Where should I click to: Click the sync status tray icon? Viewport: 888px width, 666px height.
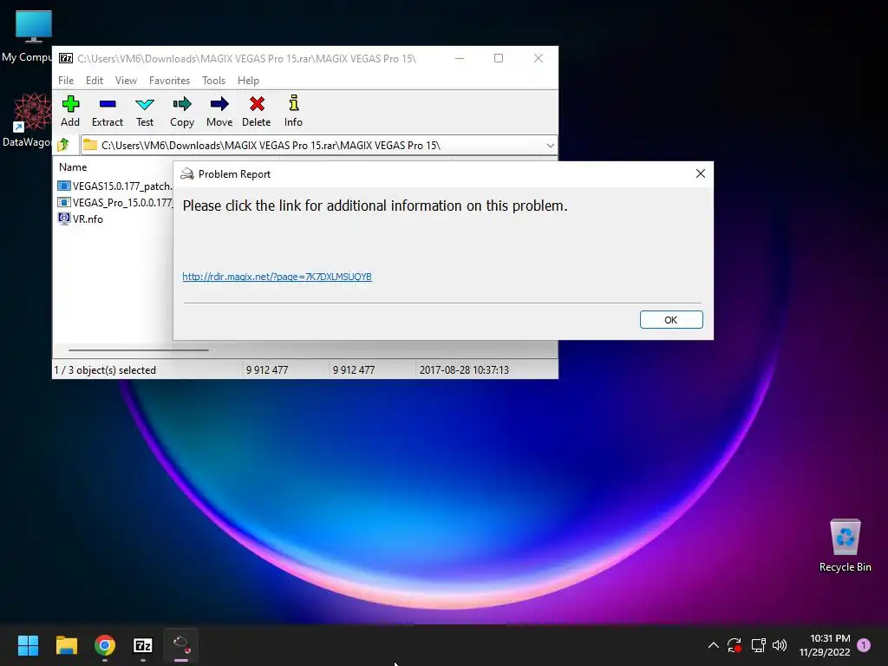(x=735, y=645)
